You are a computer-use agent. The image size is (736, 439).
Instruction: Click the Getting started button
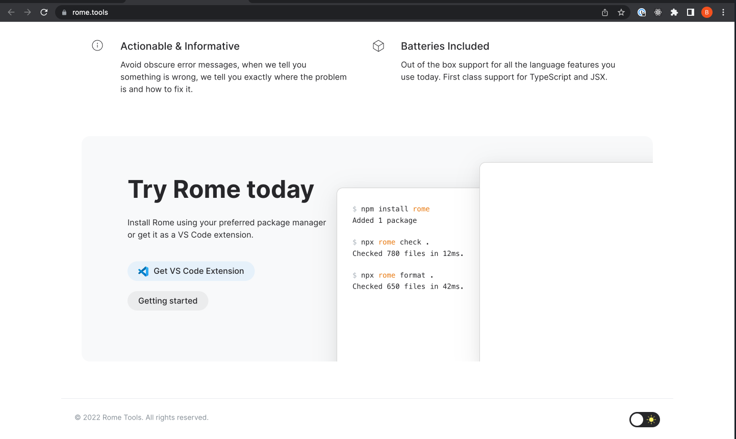tap(167, 301)
